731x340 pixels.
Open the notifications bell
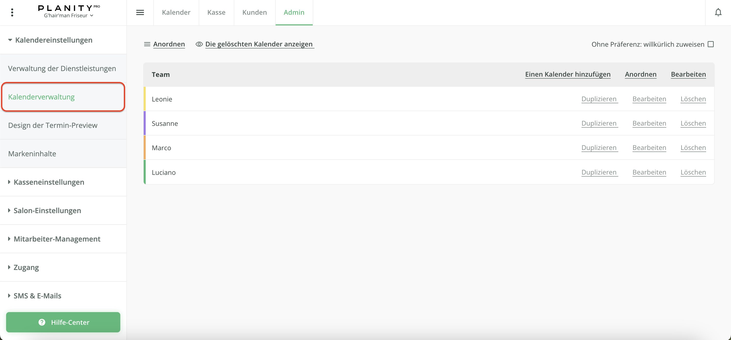(x=718, y=12)
